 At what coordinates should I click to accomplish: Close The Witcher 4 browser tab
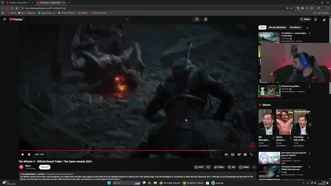point(64,3)
